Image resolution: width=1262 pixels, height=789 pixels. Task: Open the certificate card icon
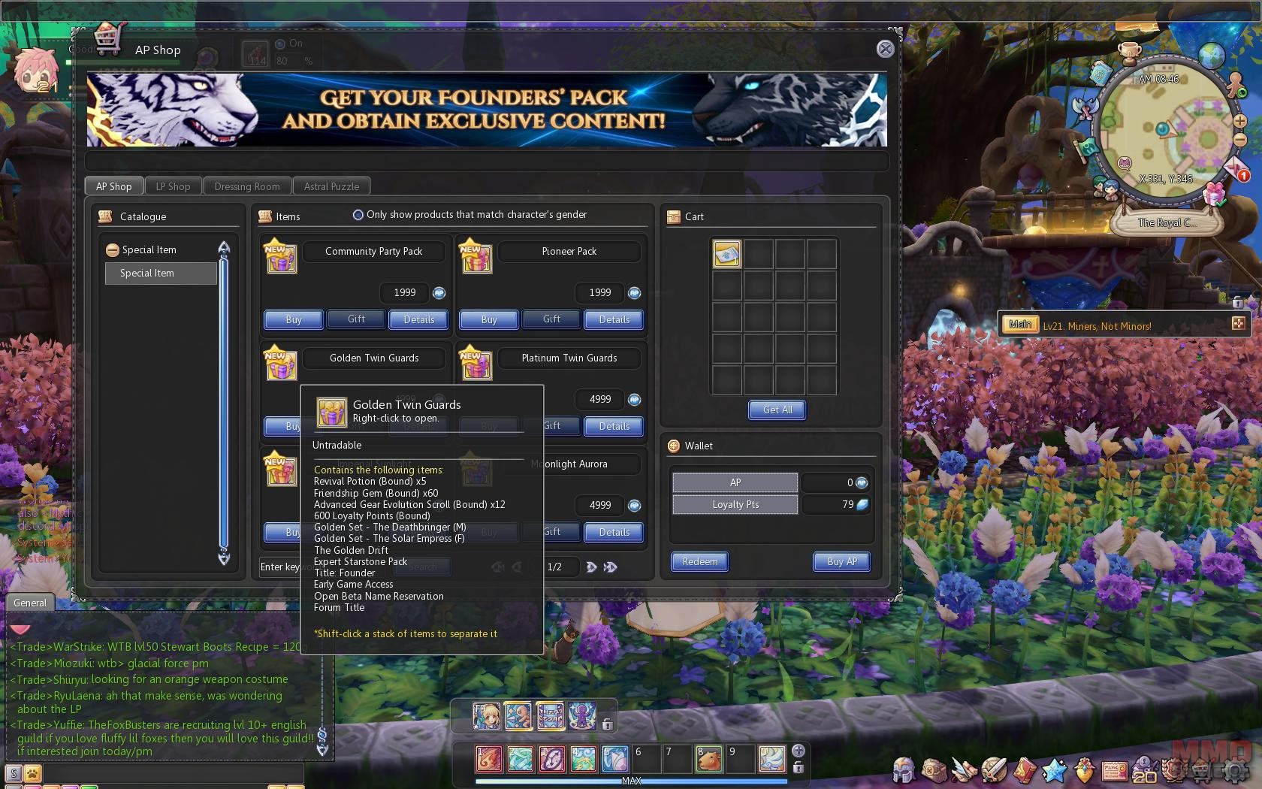click(x=1114, y=770)
